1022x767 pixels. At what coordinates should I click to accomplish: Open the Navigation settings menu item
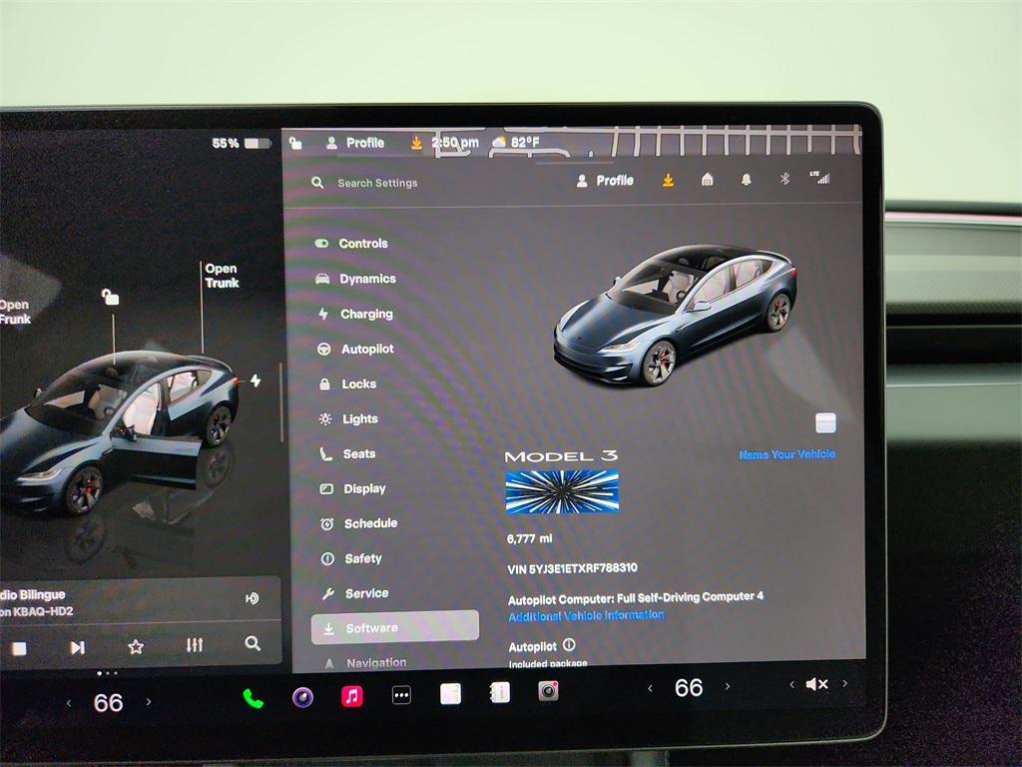365,663
